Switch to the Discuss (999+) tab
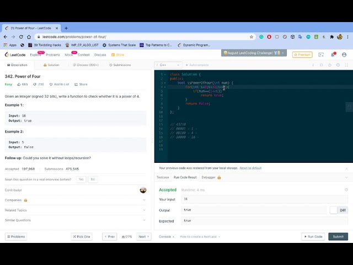This screenshot has height=265, width=353. click(85, 65)
